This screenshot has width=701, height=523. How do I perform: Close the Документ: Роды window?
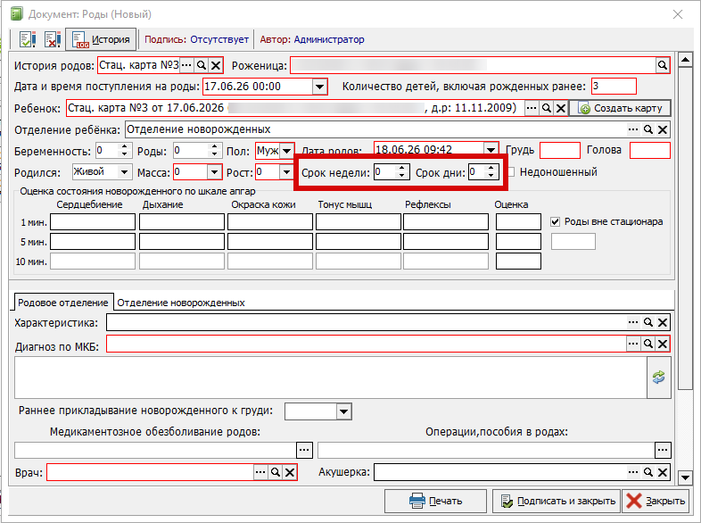[x=678, y=14]
